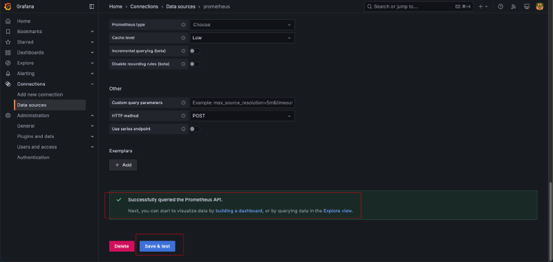The width and height of the screenshot is (553, 262).
Task: Open the user profile avatar
Action: tap(540, 6)
